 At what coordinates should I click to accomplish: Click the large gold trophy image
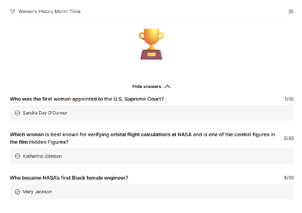click(151, 44)
